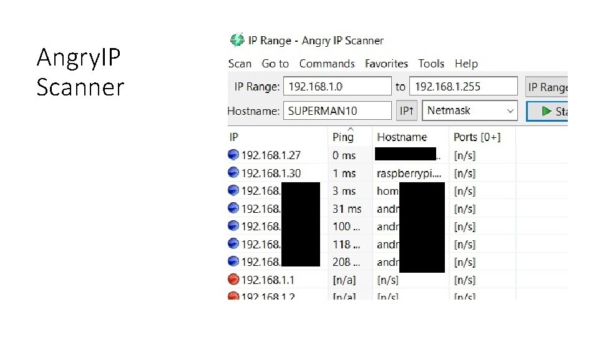Click the IP↑ button
This screenshot has height=337, width=599.
406,111
